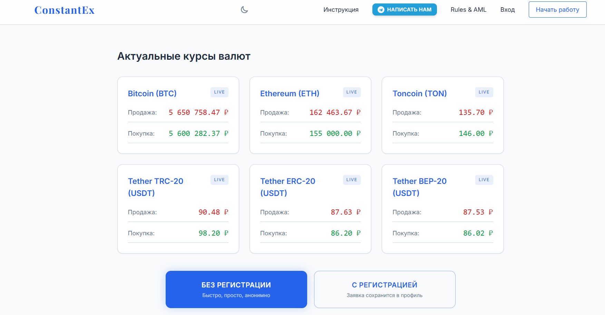Click Tether BEP-20 purchase price 86.02
The image size is (605, 315).
[x=478, y=233]
